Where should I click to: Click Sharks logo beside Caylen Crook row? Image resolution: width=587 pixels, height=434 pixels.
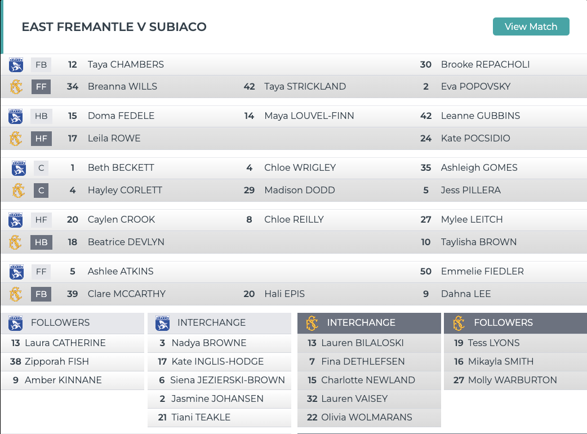point(16,220)
